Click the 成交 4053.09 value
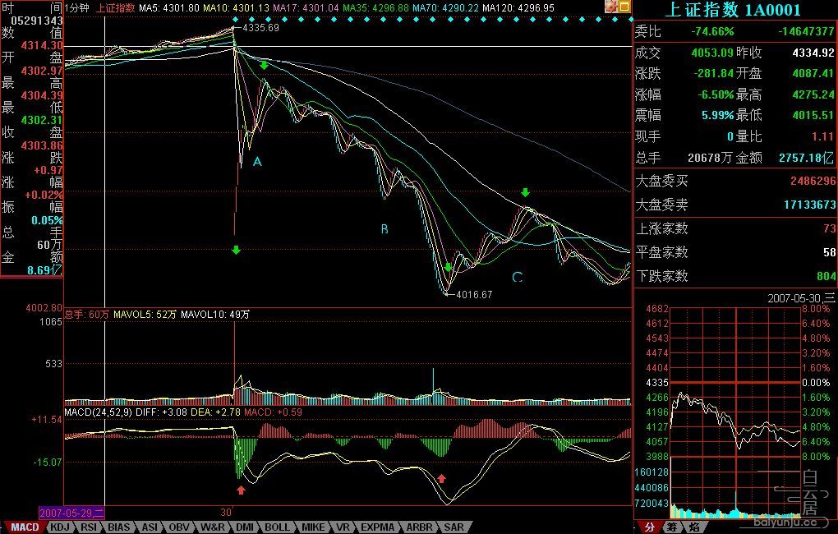Viewport: 838px width, 534px height. coord(712,53)
